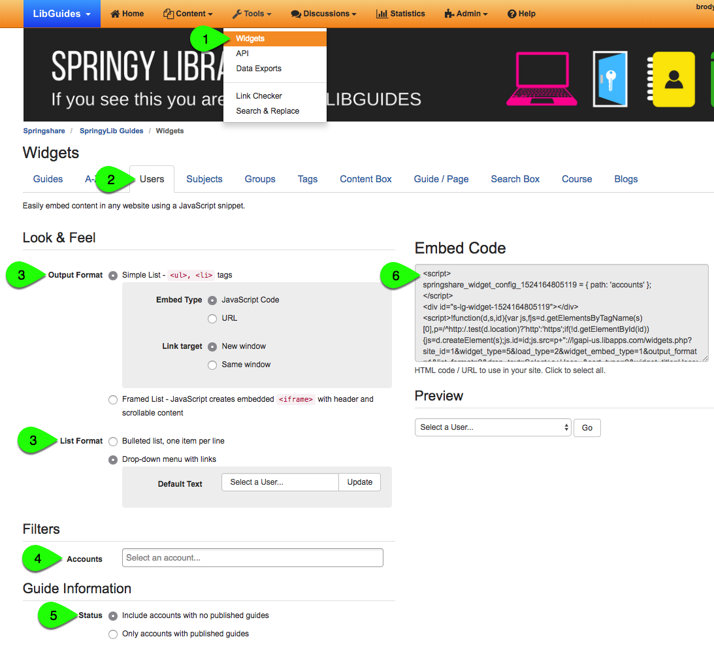Select Bulleted list, one item per line
Viewport: 714px width, 654px height.
(113, 441)
